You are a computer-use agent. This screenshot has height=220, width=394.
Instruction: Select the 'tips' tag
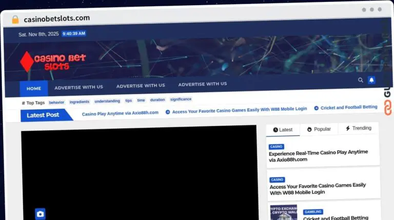coord(129,101)
